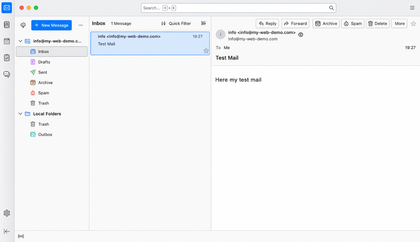
Task: Click the sender info indicator icon
Action: point(301,34)
